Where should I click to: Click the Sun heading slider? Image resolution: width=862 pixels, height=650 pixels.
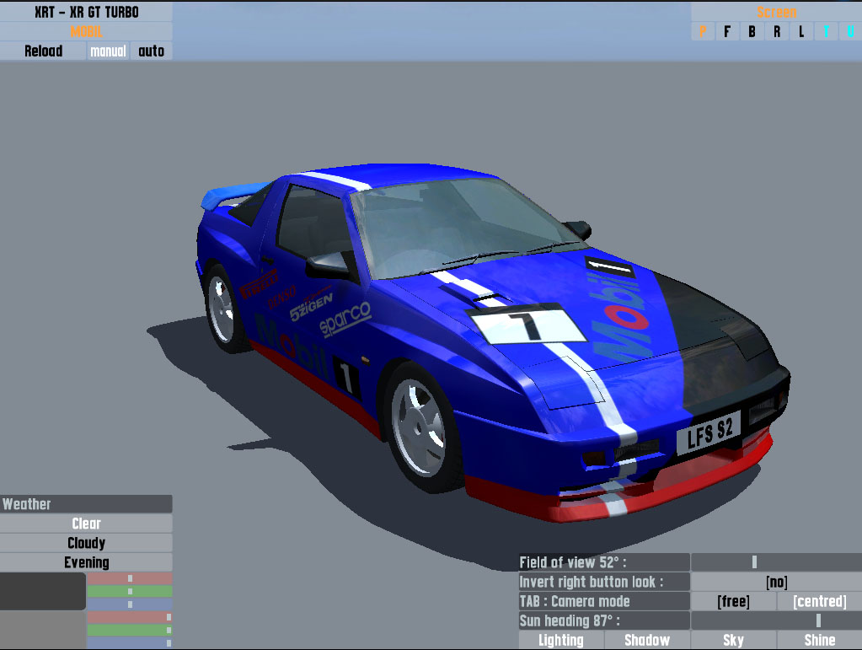point(776,620)
